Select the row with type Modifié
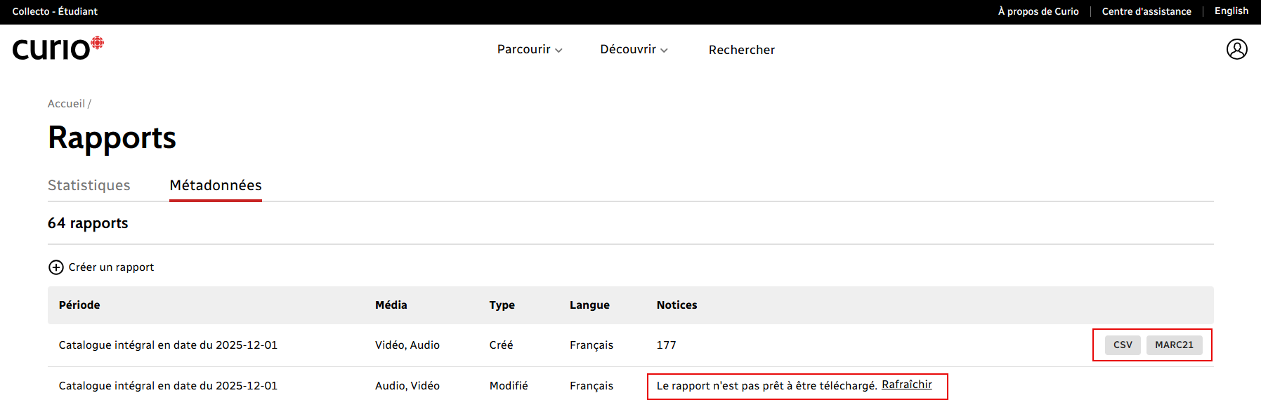Viewport: 1261px width, 400px height. click(509, 386)
